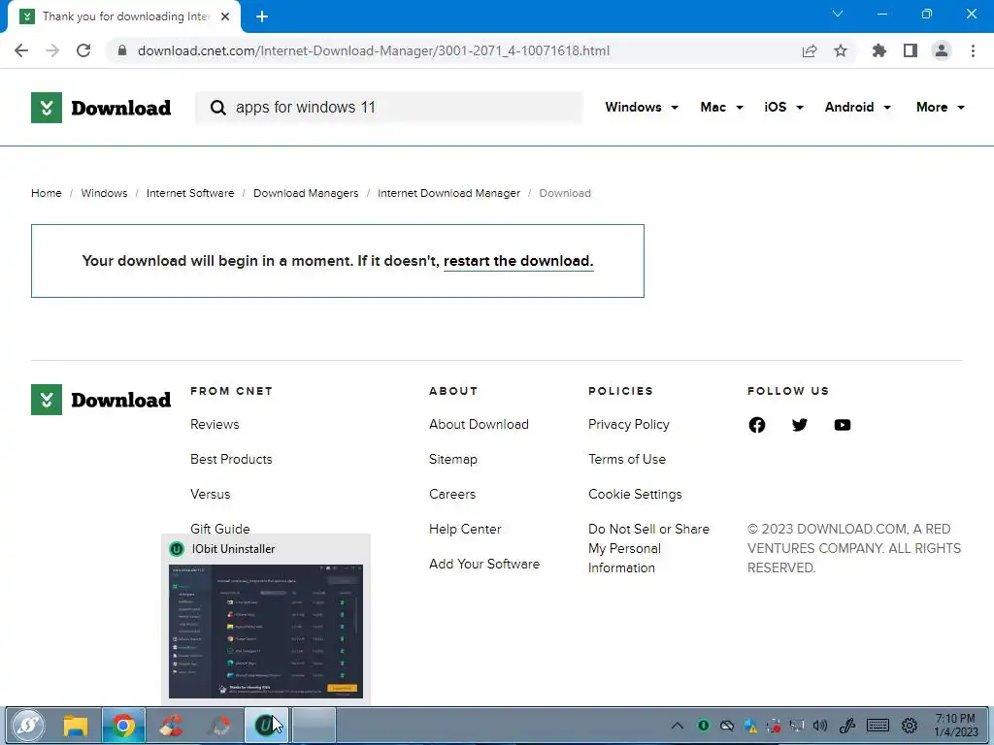Open File Explorer from taskbar
The width and height of the screenshot is (994, 745).
(76, 726)
